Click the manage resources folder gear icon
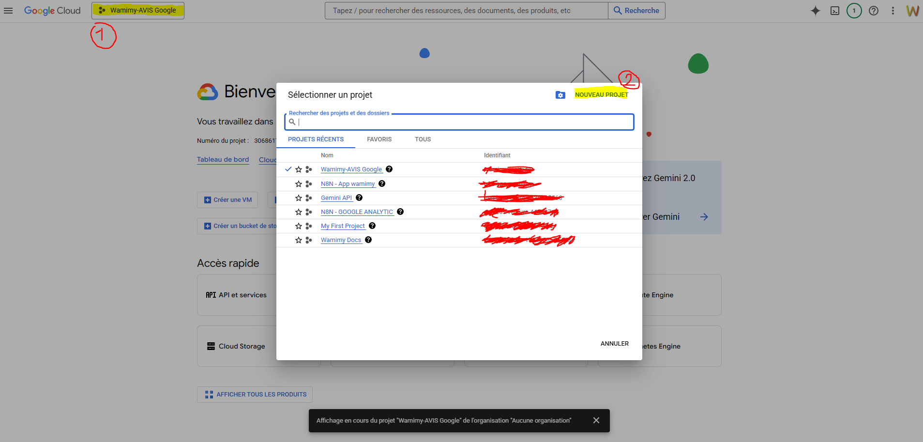Viewport: 923px width, 442px height. coord(560,95)
